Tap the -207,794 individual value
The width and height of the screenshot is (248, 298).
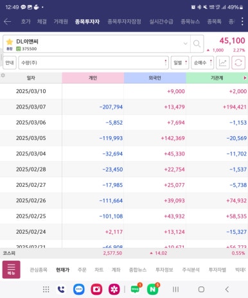(111, 107)
